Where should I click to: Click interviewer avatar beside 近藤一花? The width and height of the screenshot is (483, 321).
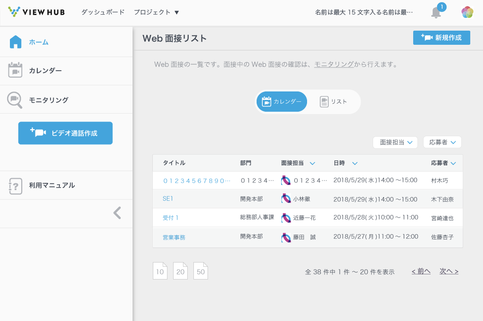pyautogui.click(x=286, y=218)
